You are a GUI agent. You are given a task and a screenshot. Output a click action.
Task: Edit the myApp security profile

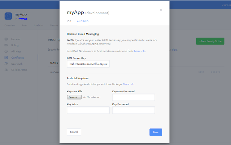click(201, 72)
